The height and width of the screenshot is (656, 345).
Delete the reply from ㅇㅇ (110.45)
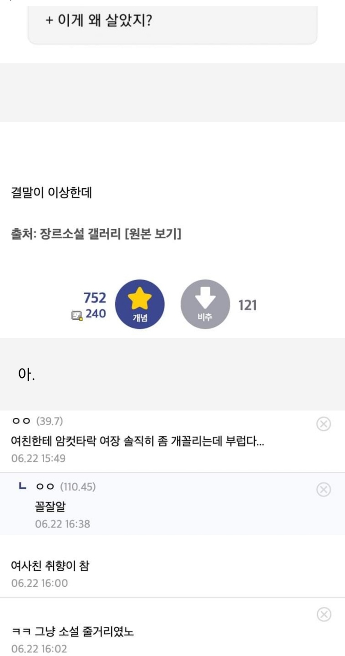[x=324, y=490]
